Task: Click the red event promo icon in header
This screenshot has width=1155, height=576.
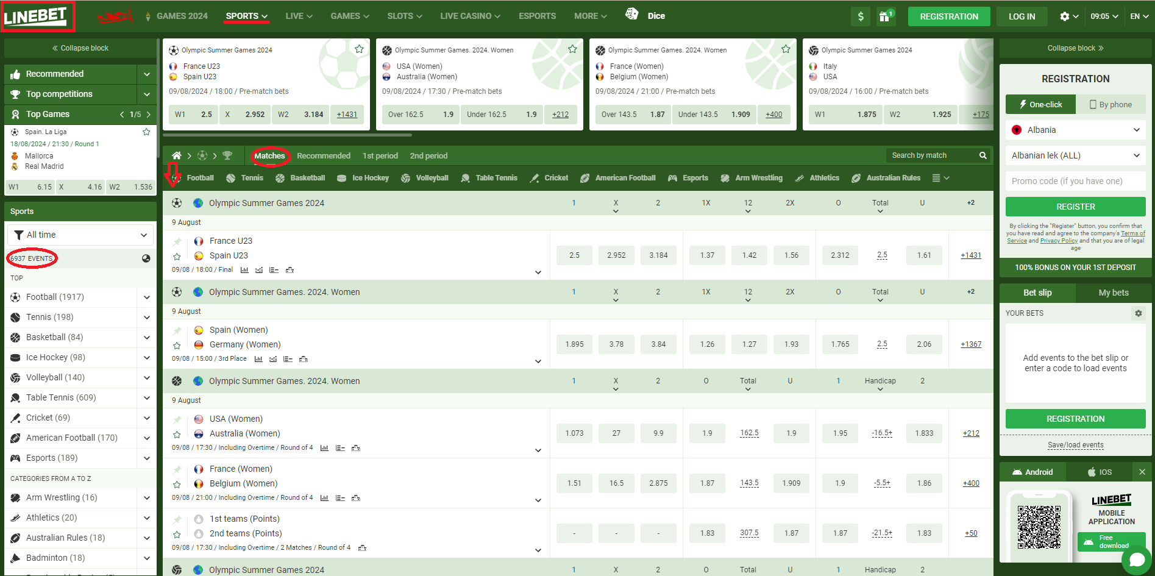Action: coord(115,16)
